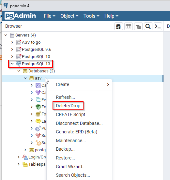Viewport: 170px width, 180px height.
Task: Launch the PSQL terminal icon
Action: coord(158,26)
